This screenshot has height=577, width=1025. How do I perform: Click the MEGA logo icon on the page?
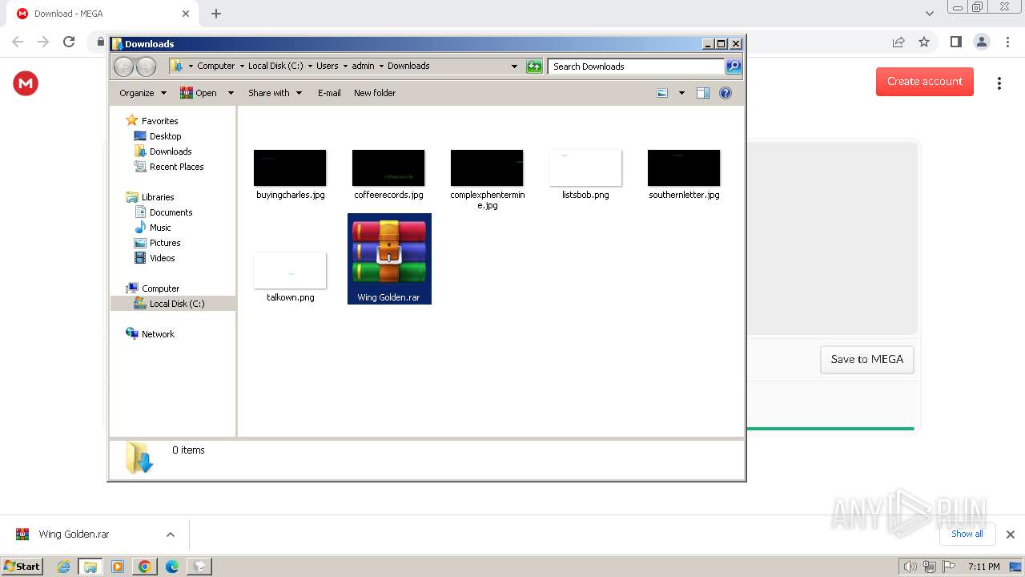point(26,83)
